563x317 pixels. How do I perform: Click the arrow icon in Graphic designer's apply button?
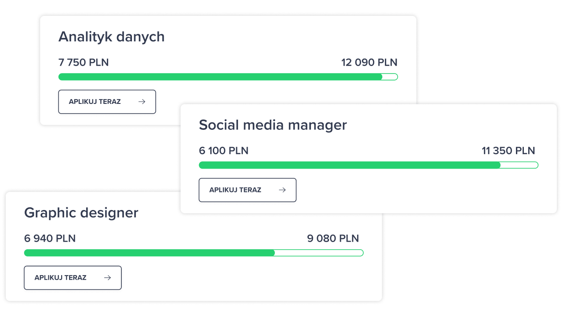click(107, 278)
